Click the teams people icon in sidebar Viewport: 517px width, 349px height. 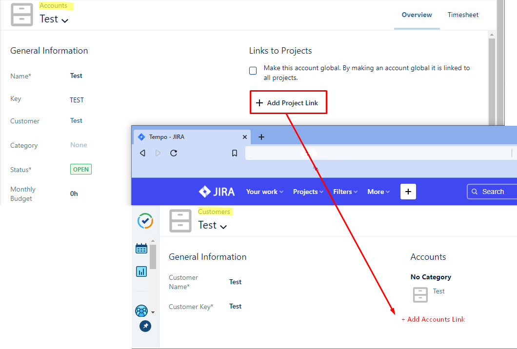[141, 310]
